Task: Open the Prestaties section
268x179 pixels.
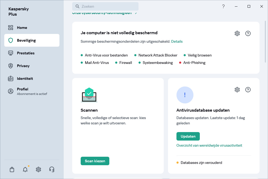Action: point(26,53)
